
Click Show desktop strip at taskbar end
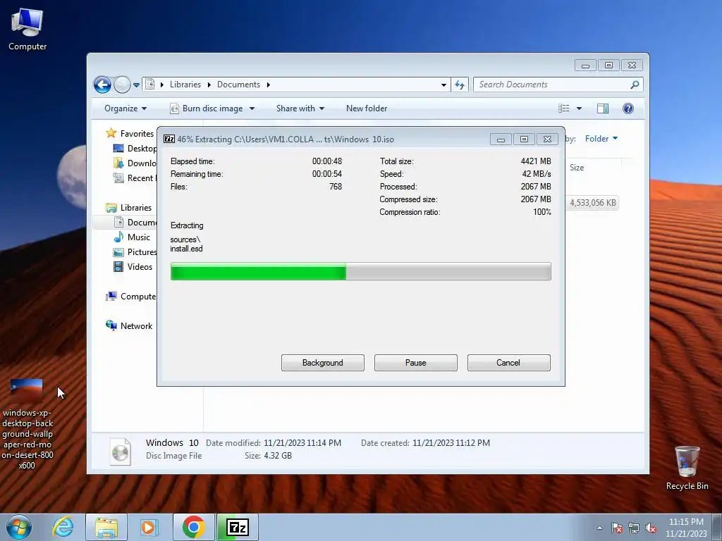pos(717,527)
